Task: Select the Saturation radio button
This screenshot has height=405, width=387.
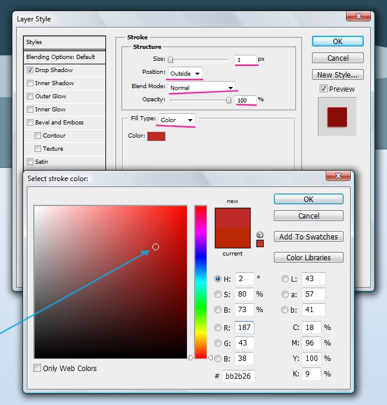Action: pos(218,294)
